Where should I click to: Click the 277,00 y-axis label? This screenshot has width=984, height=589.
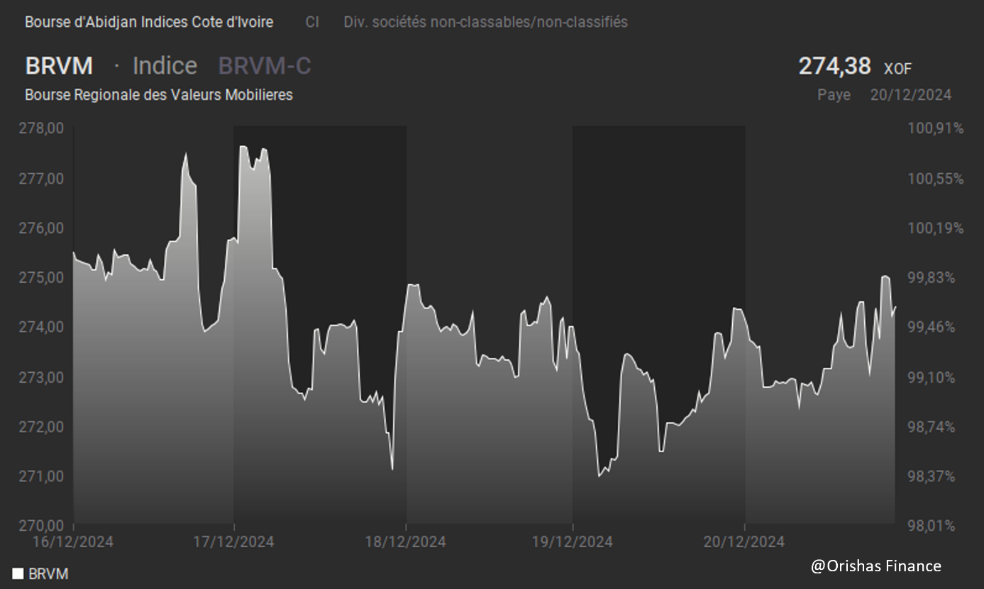tap(40, 178)
